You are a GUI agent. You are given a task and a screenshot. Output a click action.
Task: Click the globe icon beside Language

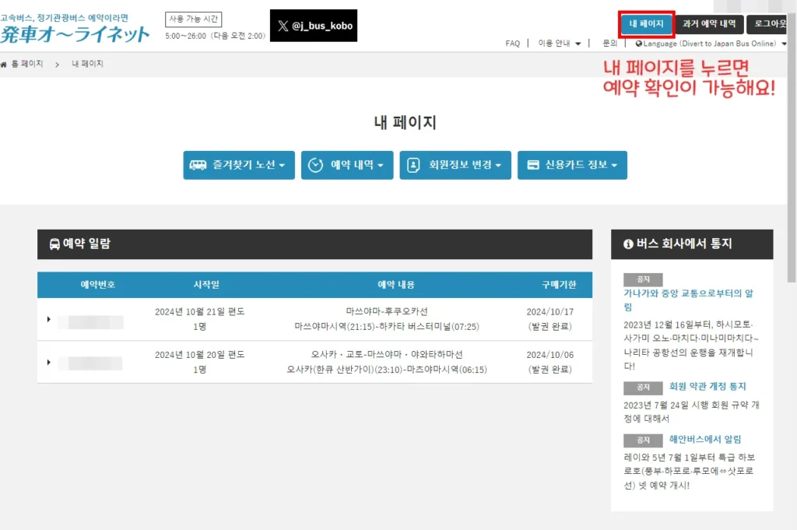[x=639, y=44]
